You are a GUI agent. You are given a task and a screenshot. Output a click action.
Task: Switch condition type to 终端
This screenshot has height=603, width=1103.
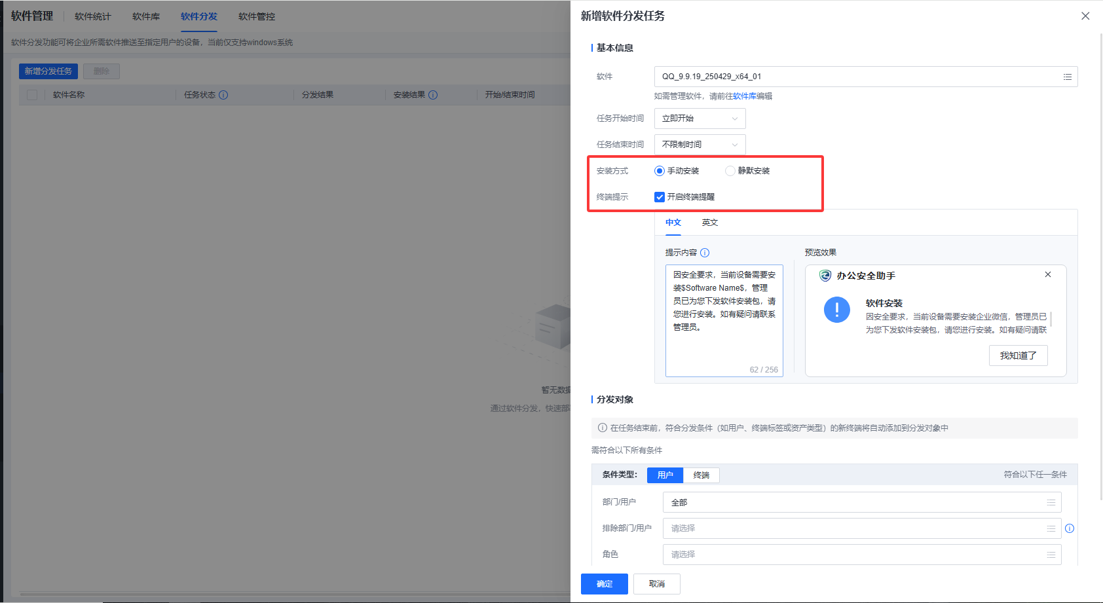pos(701,475)
